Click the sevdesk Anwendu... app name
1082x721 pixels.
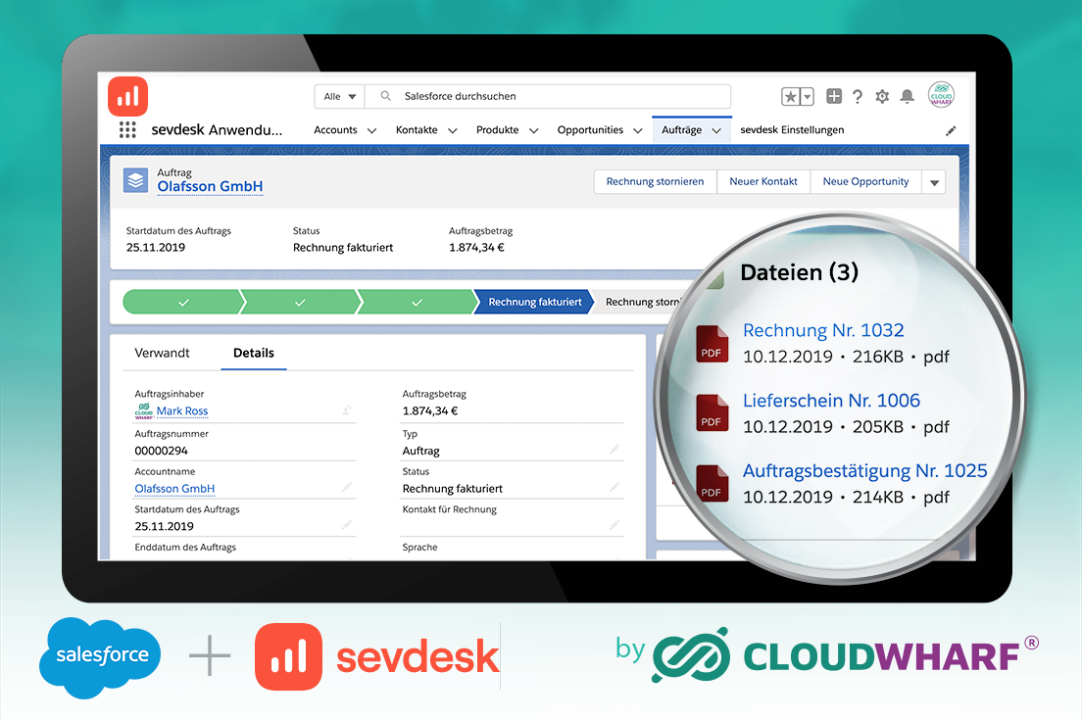pyautogui.click(x=217, y=129)
